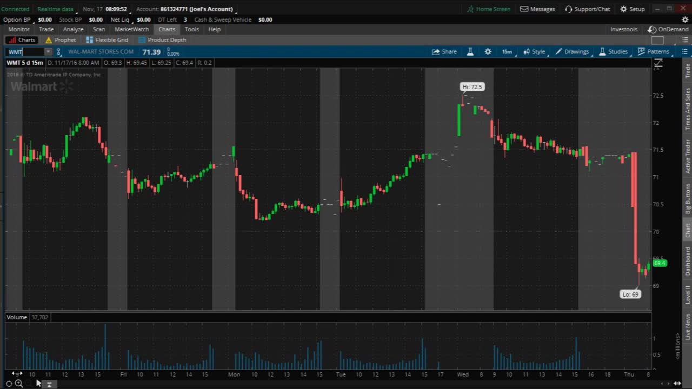Screen dimensions: 692x389
Task: Expand the symbol dropdown arrow next to WMT
Action: [x=48, y=52]
